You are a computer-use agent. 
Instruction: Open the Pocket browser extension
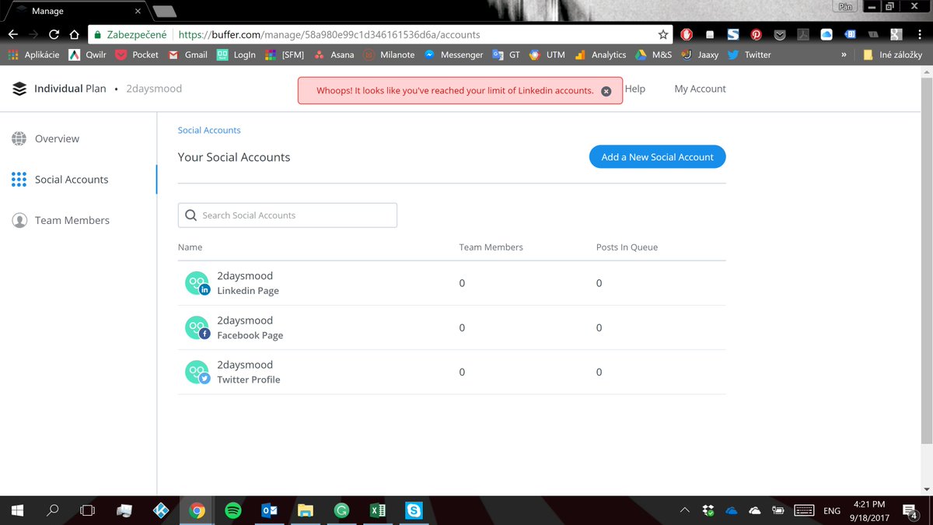point(780,34)
